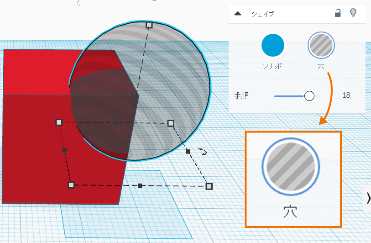Expand the side panel chevron at right edge
The width and height of the screenshot is (371, 243).
(368, 198)
